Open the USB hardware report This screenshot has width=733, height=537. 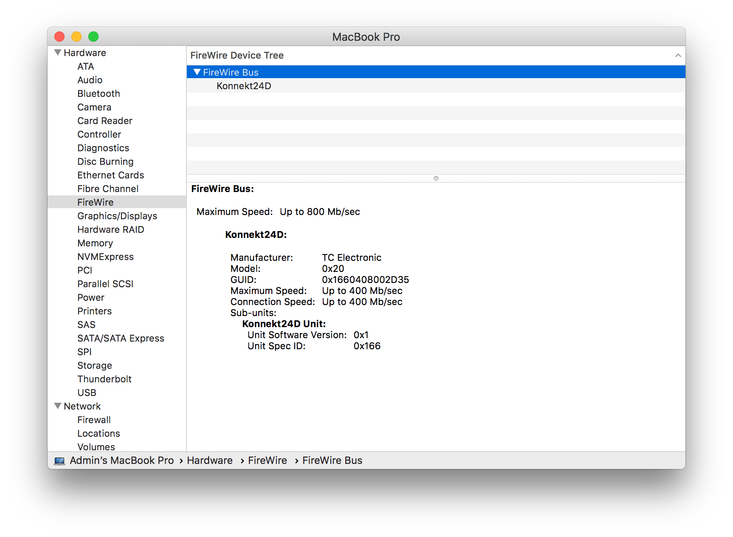87,393
